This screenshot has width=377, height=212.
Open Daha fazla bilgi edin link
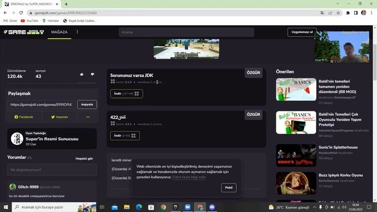[189, 177]
